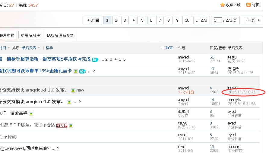Select the 使用教程 category tab
269x153 pixels.
tap(7, 35)
